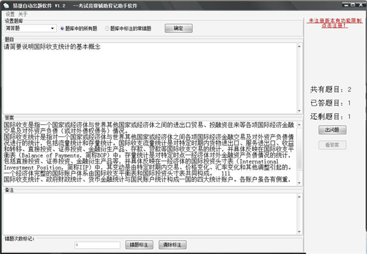
Task: Open the 关于 menu
Action: pyautogui.click(x=23, y=13)
